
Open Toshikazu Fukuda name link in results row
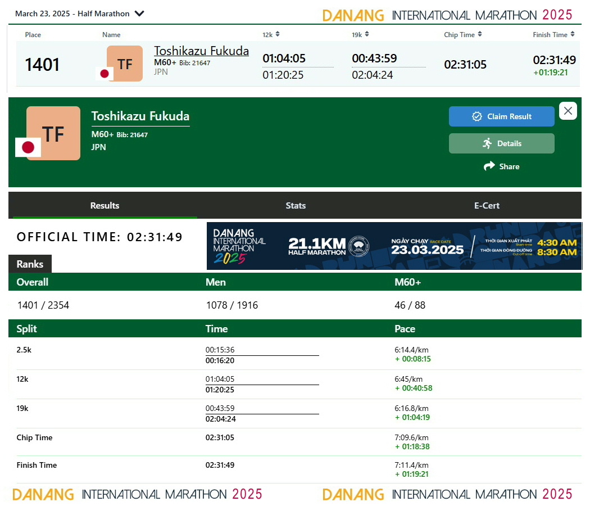[x=201, y=51]
